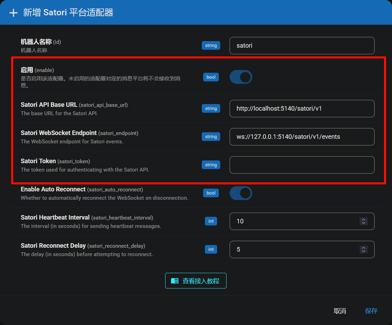Image resolution: width=392 pixels, height=325 pixels.
Task: Click the Satori Token label
Action: point(55,161)
